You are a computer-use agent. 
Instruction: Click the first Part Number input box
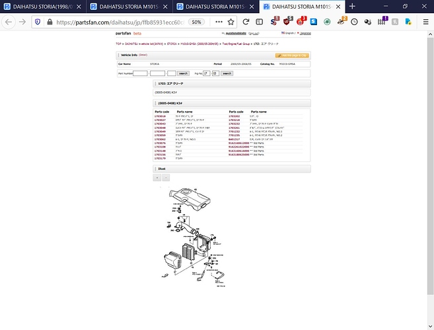pos(140,73)
